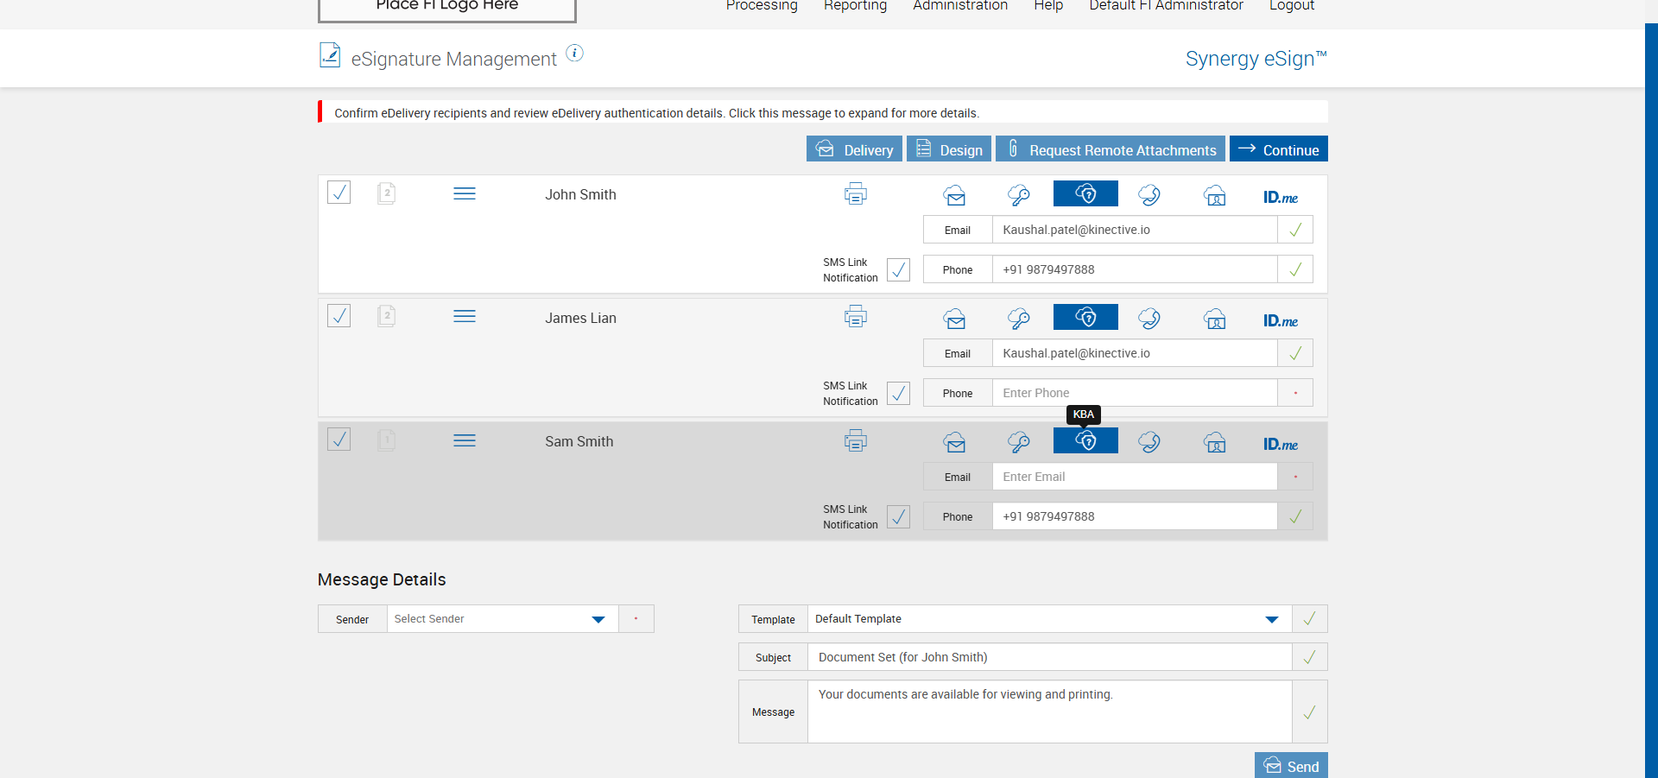
Task: Uncheck the John Smith recipient checkbox
Action: pos(339,193)
